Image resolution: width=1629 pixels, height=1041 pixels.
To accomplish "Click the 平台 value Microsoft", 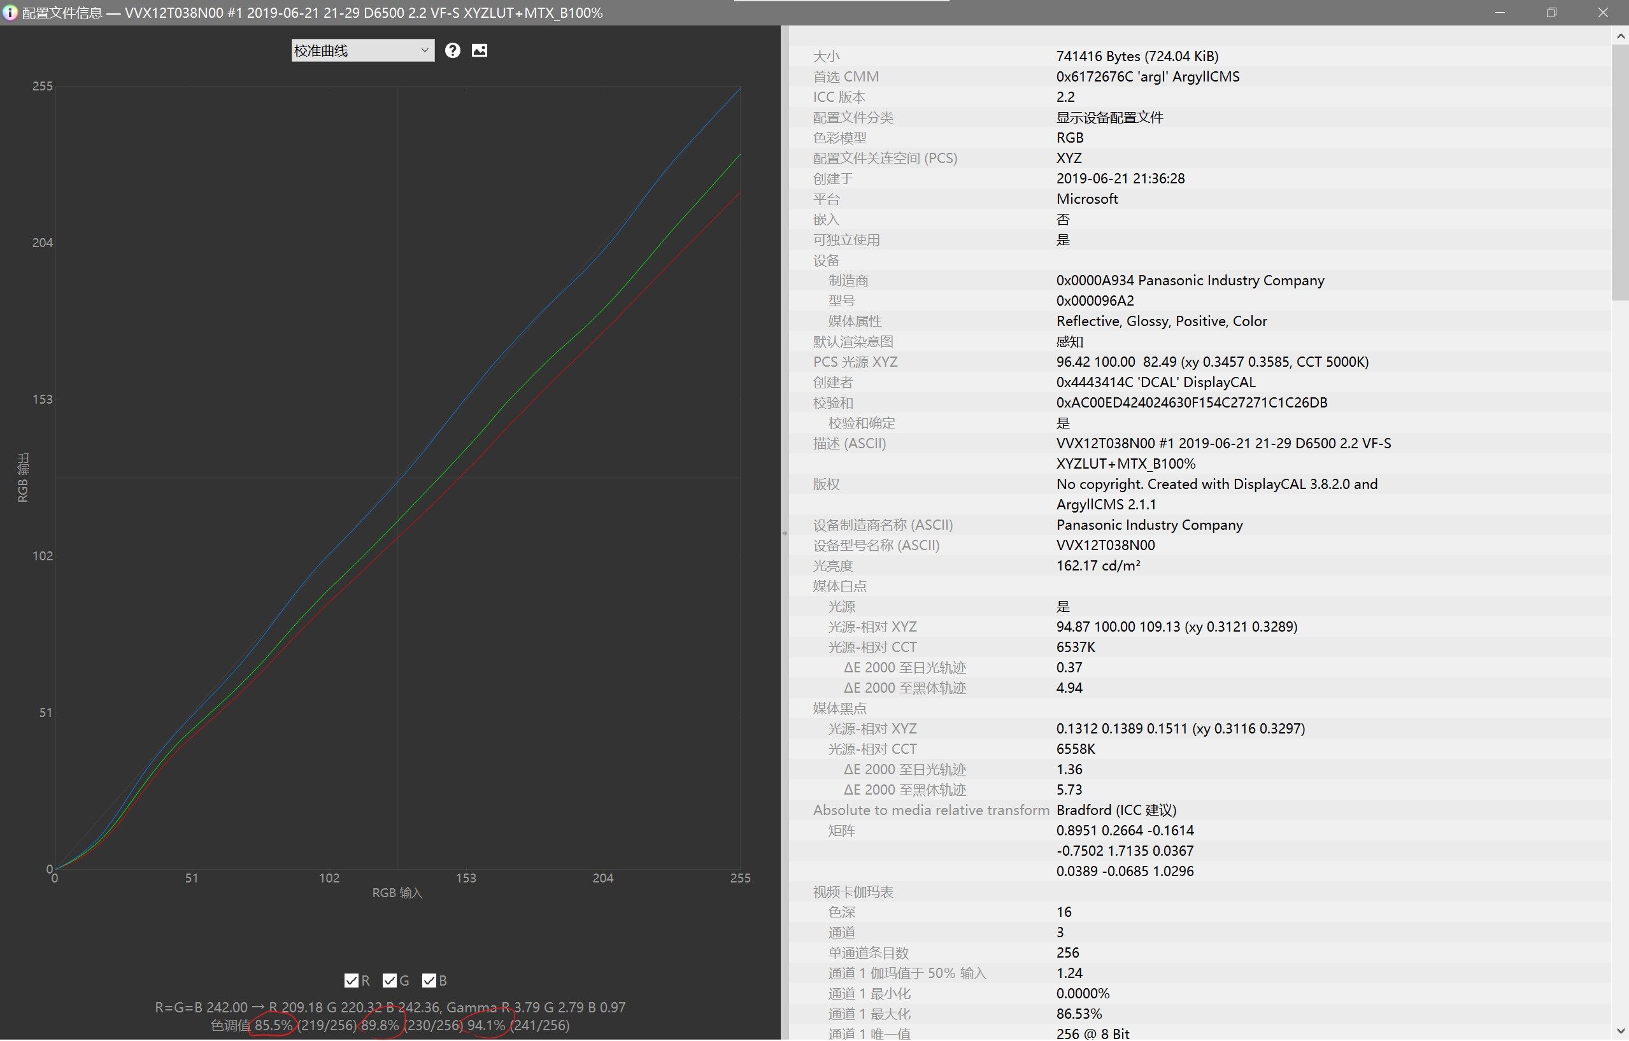I will click(1087, 199).
